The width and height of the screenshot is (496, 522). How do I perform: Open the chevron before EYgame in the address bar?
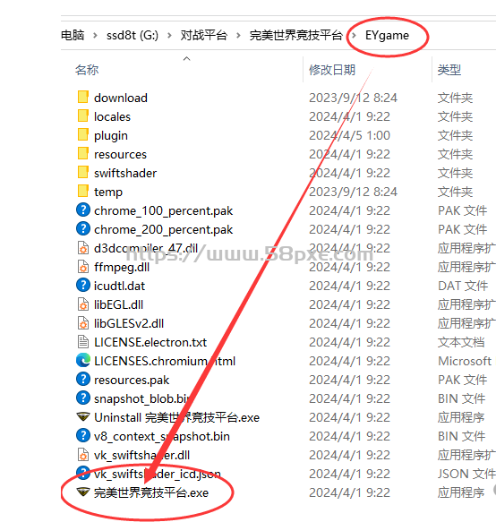(x=354, y=35)
